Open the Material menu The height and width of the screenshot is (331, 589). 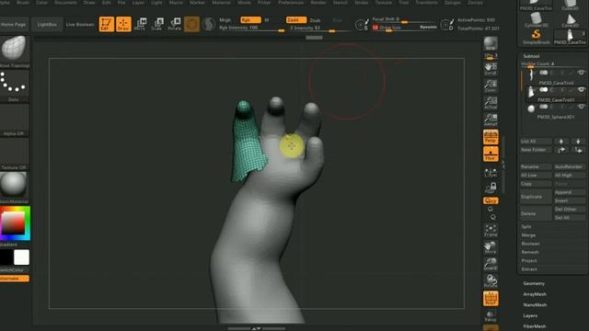[x=221, y=3]
